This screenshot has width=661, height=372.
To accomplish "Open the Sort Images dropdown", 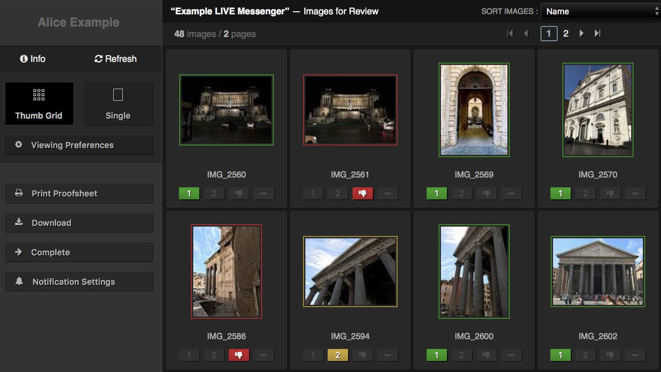I will [600, 11].
